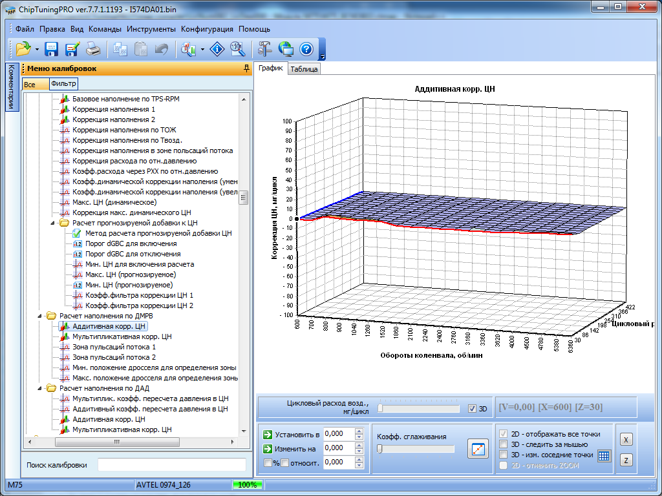Enable '3D - следить за мышью' checkbox
The width and height of the screenshot is (662, 496).
[x=504, y=444]
